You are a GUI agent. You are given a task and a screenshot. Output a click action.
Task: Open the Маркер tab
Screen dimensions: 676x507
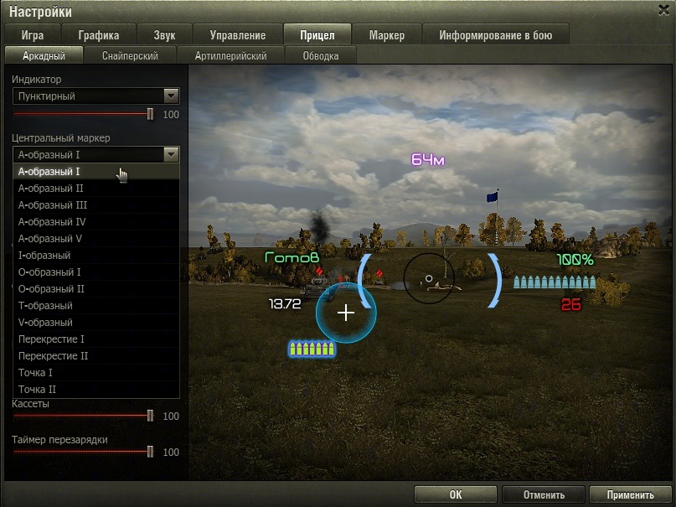(x=387, y=35)
